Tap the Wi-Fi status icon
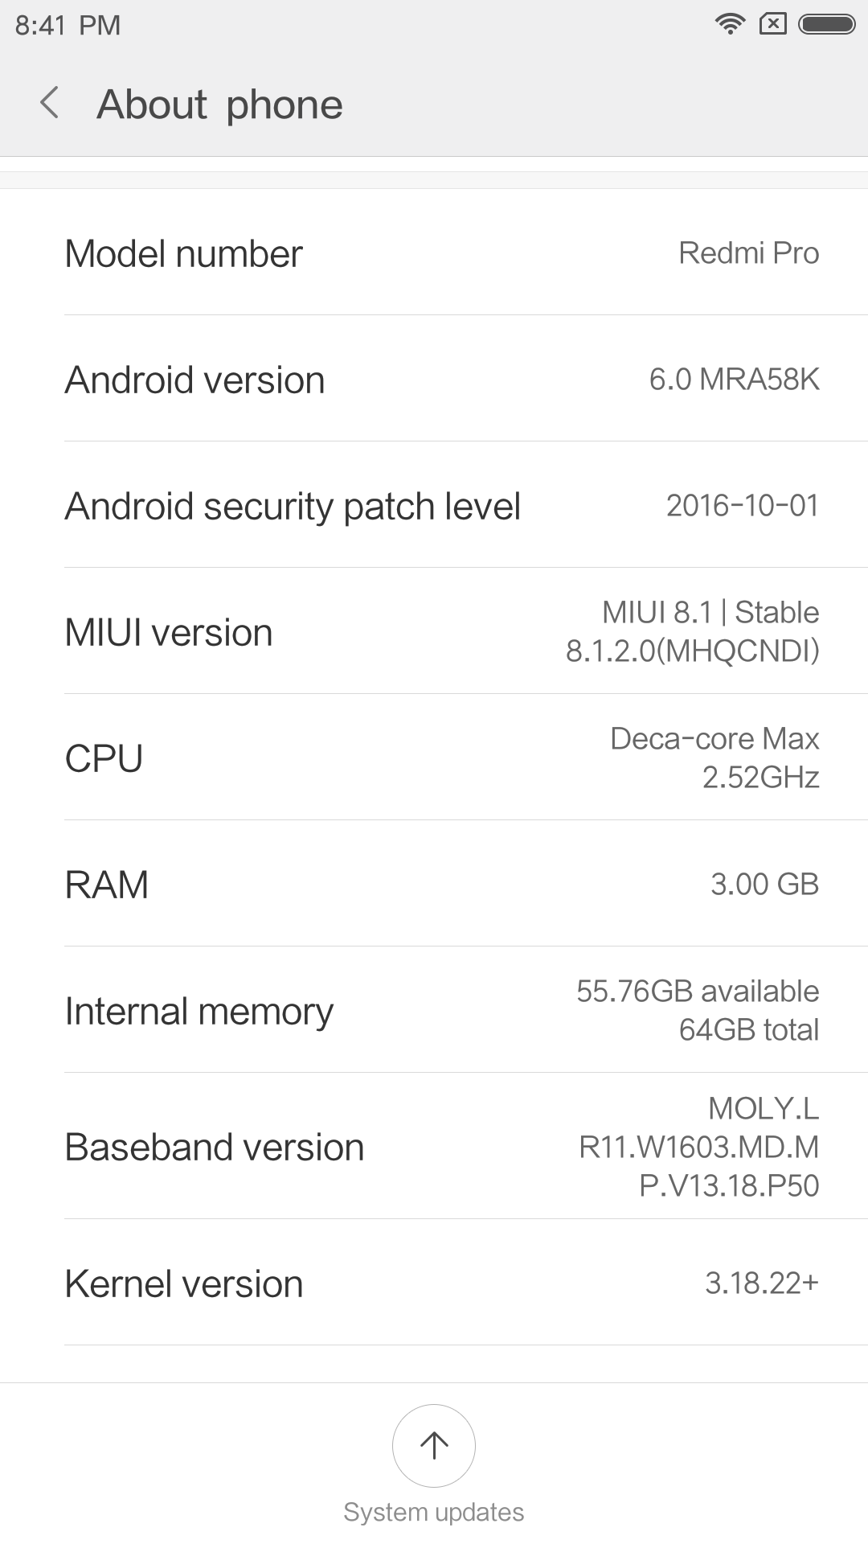This screenshot has height=1544, width=868. pos(730,24)
